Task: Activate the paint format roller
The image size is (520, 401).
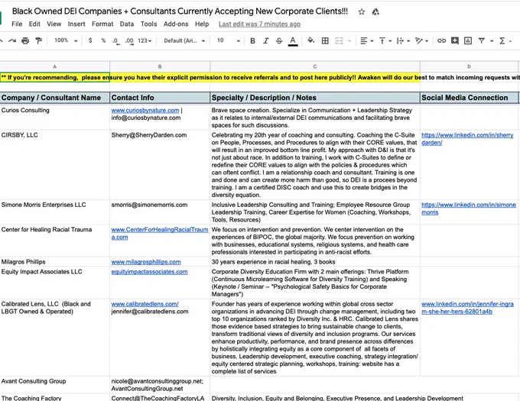Action: click(39, 40)
